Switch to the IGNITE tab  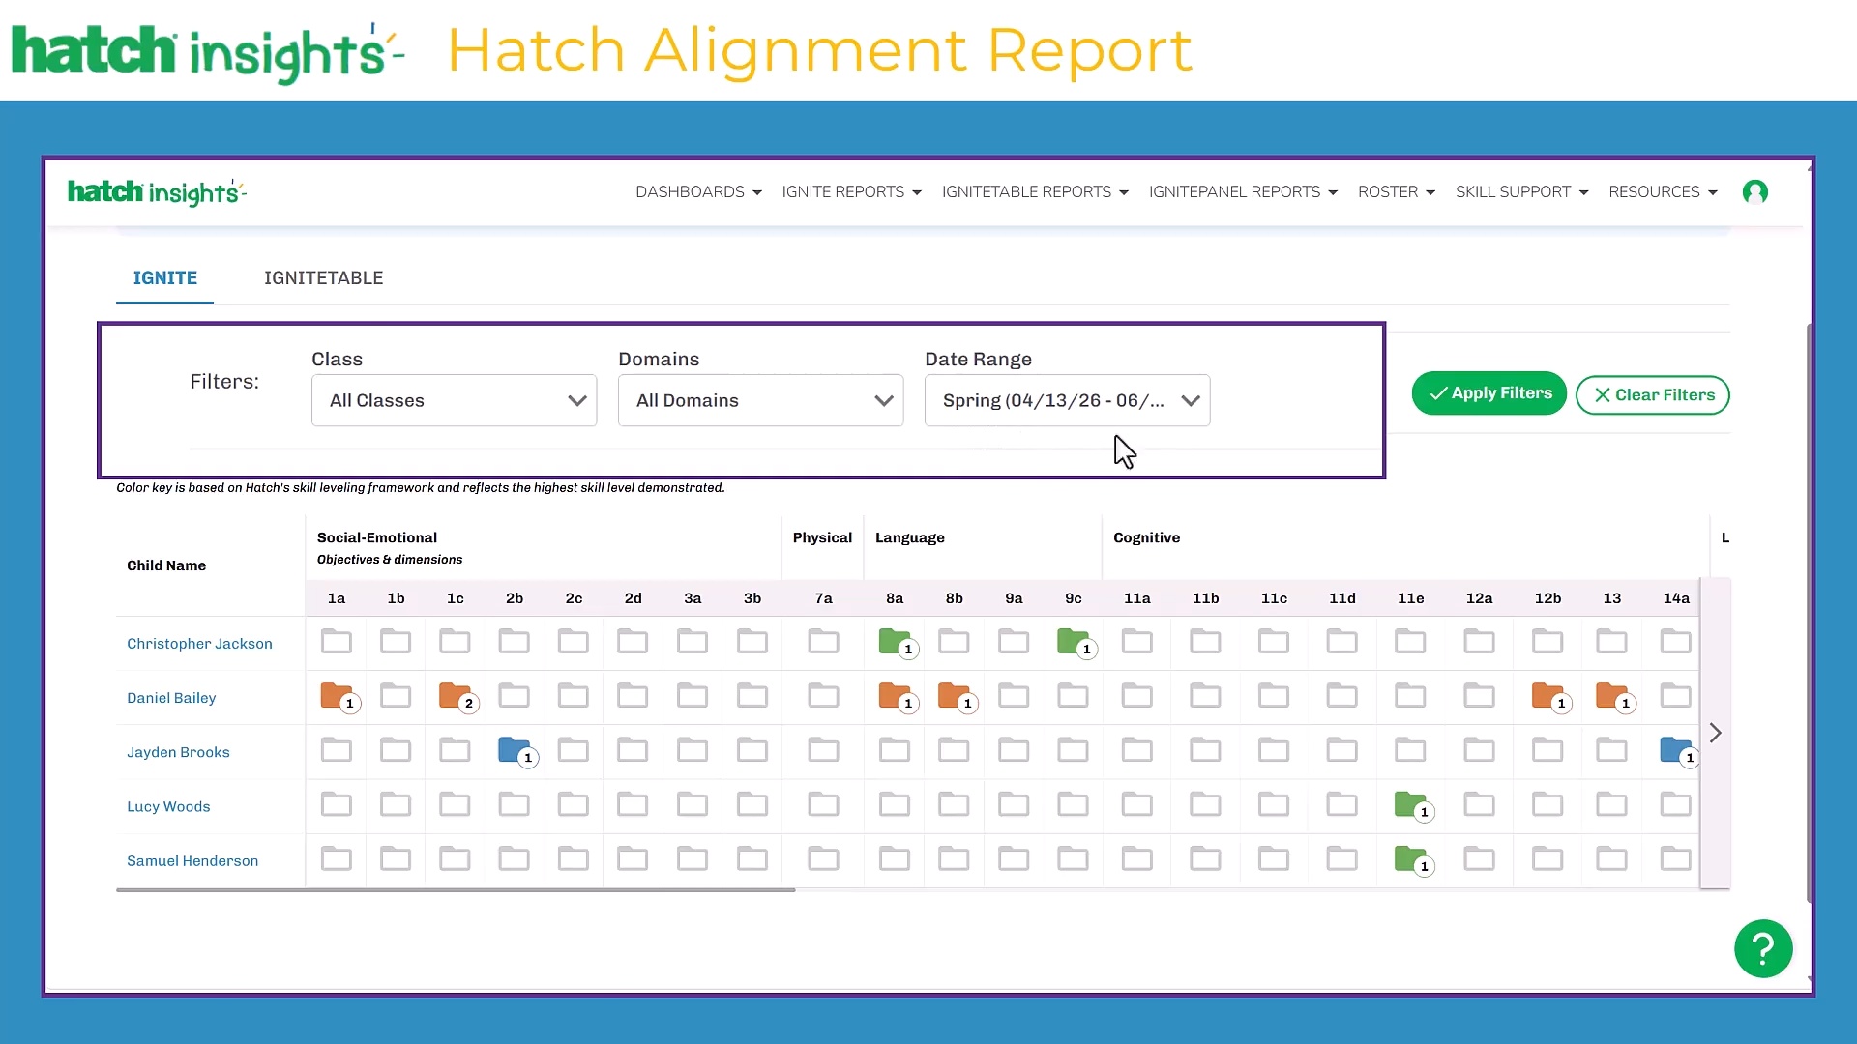[164, 278]
